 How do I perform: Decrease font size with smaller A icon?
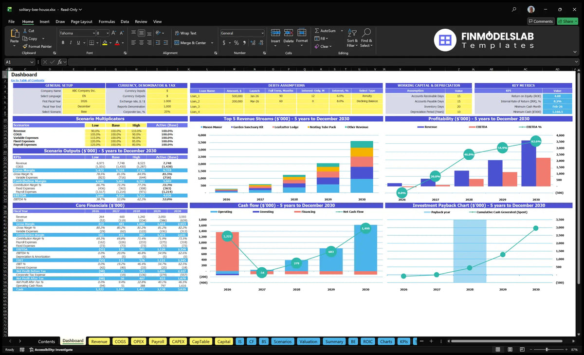click(121, 33)
